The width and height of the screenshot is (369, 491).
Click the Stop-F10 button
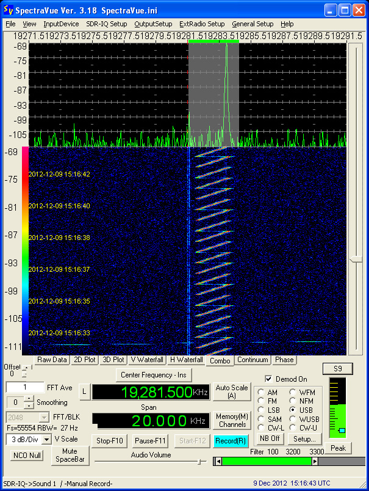coord(109,441)
